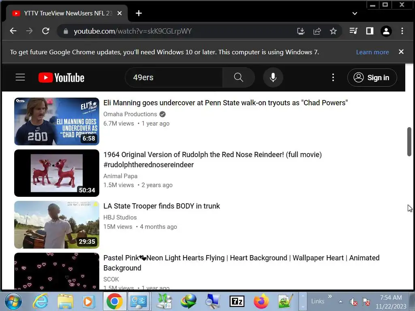Visit the HBJ Studios channel
This screenshot has width=415, height=311.
[120, 217]
